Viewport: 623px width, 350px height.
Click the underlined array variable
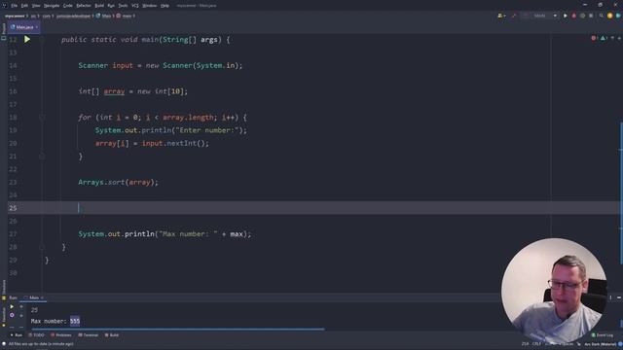click(115, 91)
